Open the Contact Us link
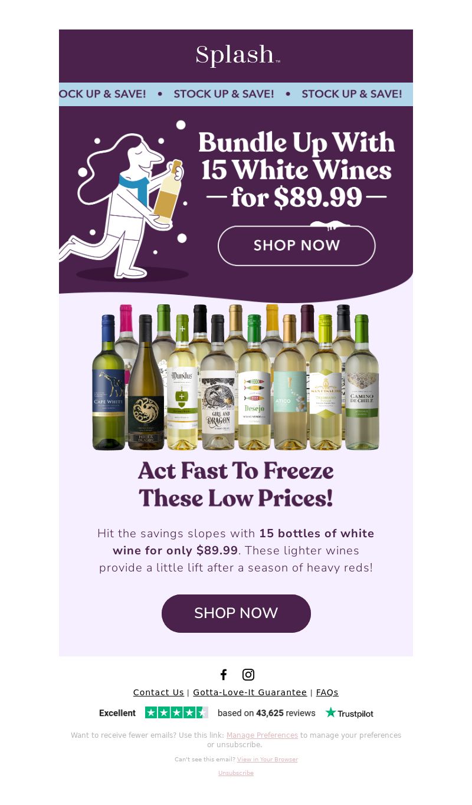The width and height of the screenshot is (472, 805). (159, 692)
